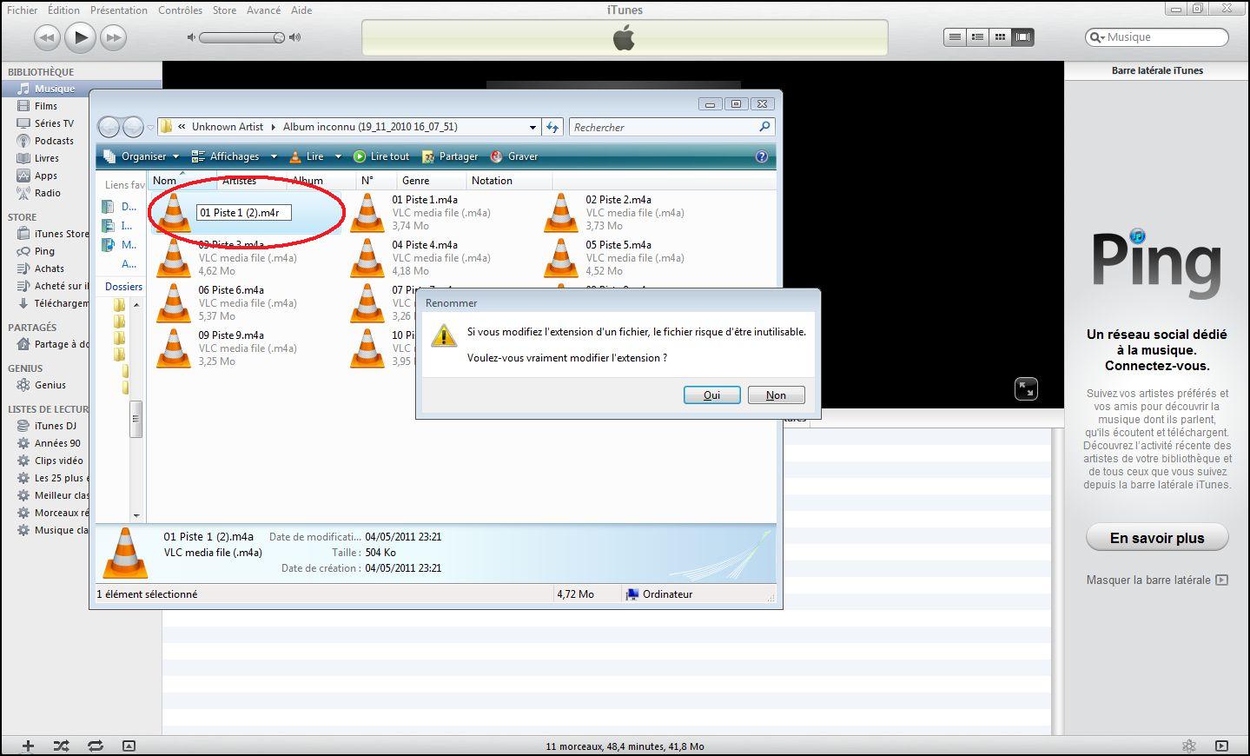Sort files by Notation column
This screenshot has width=1250, height=756.
509,181
